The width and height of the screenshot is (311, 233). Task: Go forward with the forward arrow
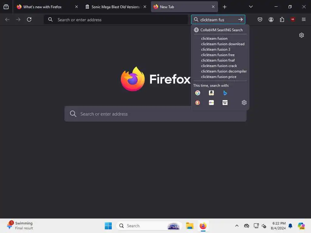point(18,19)
